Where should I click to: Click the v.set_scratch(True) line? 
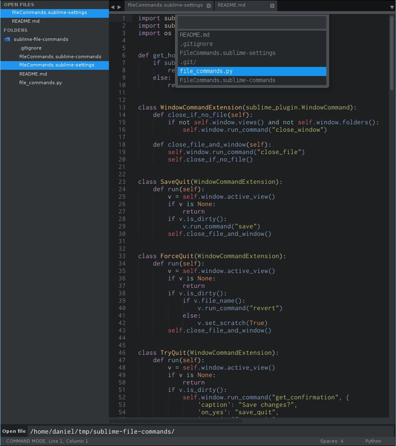tap(232, 323)
